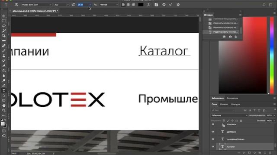Viewport: 277px width, 155px height.
Task: Select the Brush tool
Action: [4, 51]
